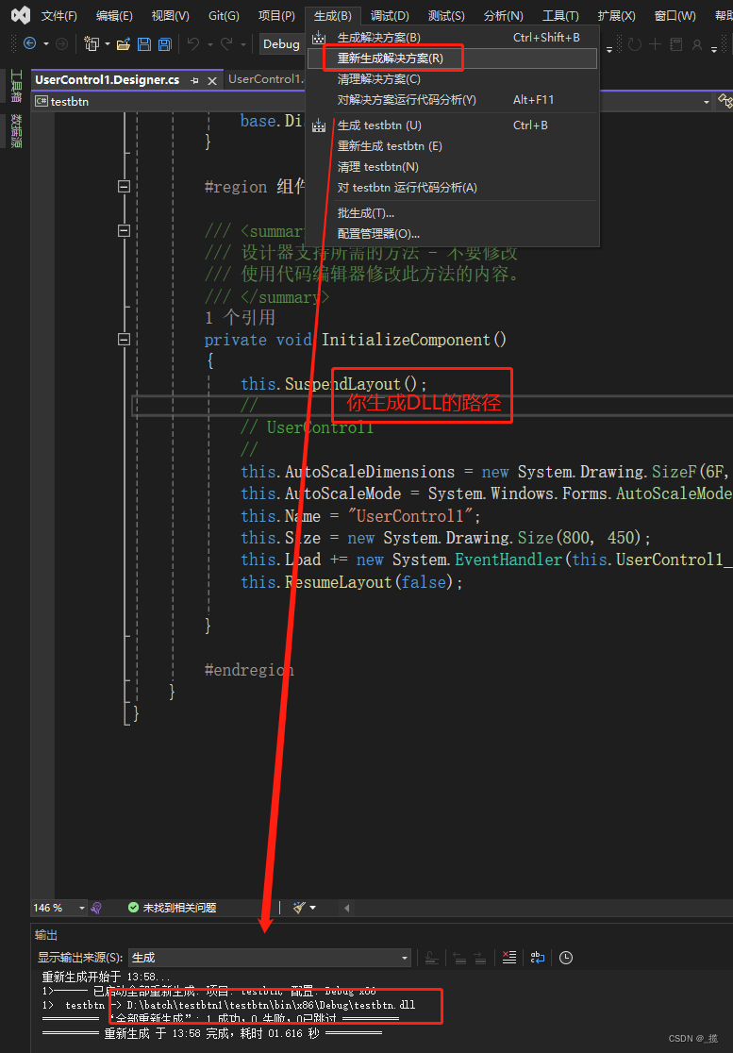Select 重新生成 testbtn (E) menu entry
The height and width of the screenshot is (1053, 733).
[453, 145]
